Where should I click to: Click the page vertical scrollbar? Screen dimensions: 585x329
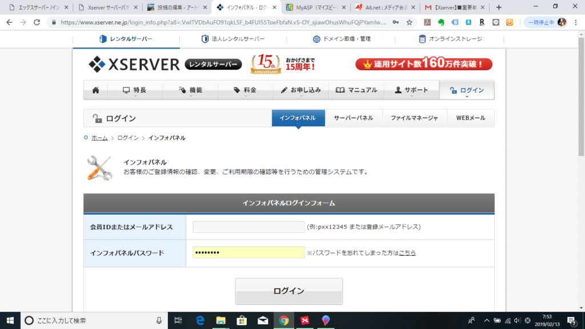point(581,96)
